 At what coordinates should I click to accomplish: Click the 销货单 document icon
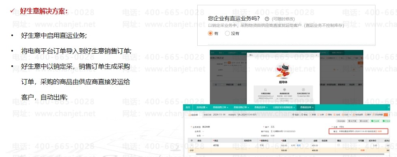(x=190, y=115)
